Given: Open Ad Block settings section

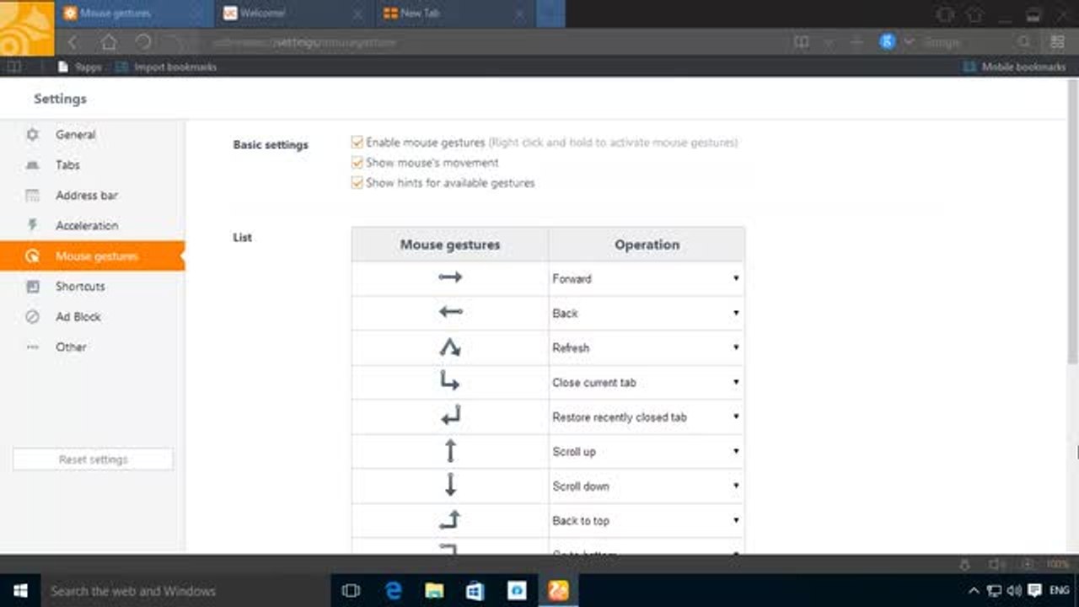Looking at the screenshot, I should (92, 317).
